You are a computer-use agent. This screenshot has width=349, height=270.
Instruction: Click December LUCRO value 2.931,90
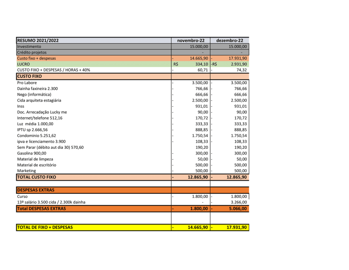click(238, 64)
